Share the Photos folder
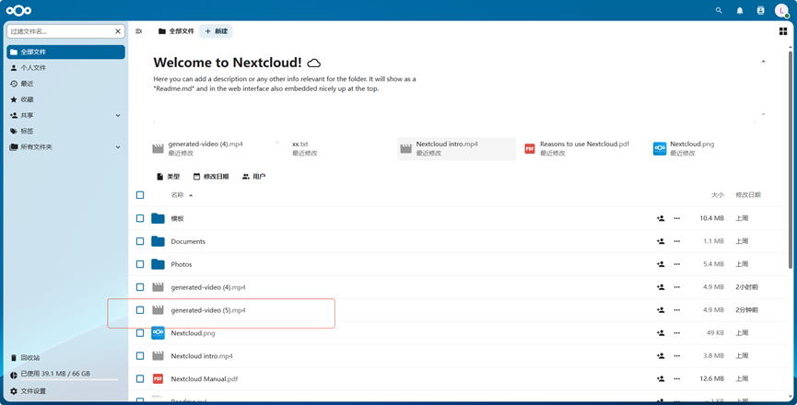The height and width of the screenshot is (405, 797). coord(661,264)
